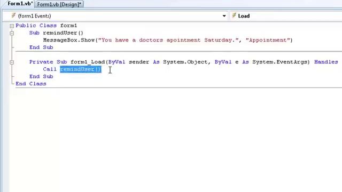Open the (form1 Events) class dropdown

point(115,16)
